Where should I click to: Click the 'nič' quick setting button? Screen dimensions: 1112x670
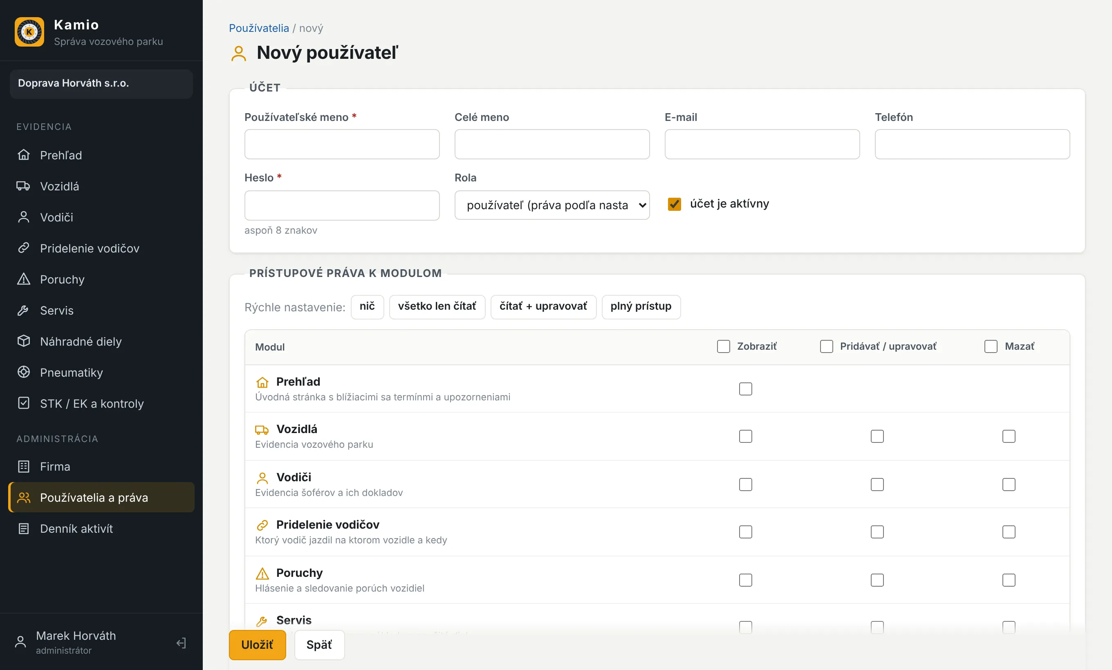368,306
